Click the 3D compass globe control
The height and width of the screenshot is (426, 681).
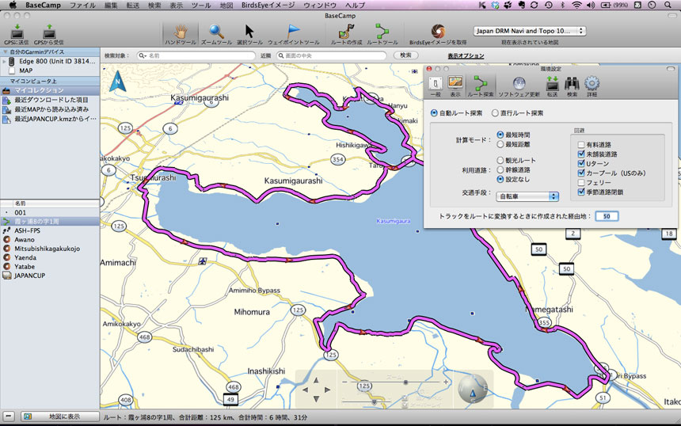[x=473, y=389]
